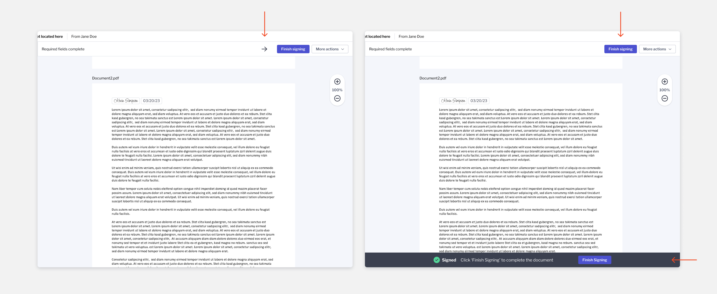The height and width of the screenshot is (294, 717).
Task: Click the 100% zoom level in right viewer
Action: (x=664, y=90)
